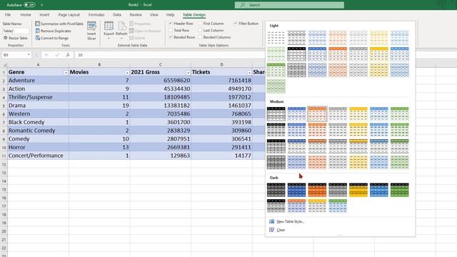Select the Table Design tab
This screenshot has width=457, height=257.
click(x=194, y=14)
